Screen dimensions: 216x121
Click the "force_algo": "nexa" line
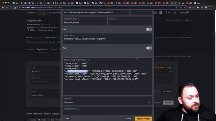point(76,63)
